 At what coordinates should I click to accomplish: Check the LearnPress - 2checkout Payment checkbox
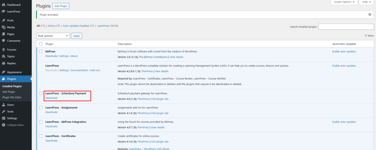click(40, 93)
